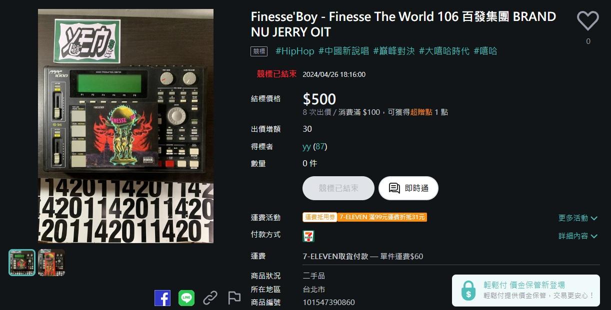Click the 運費抵用券 coupon badge
The width and height of the screenshot is (611, 310).
point(320,217)
